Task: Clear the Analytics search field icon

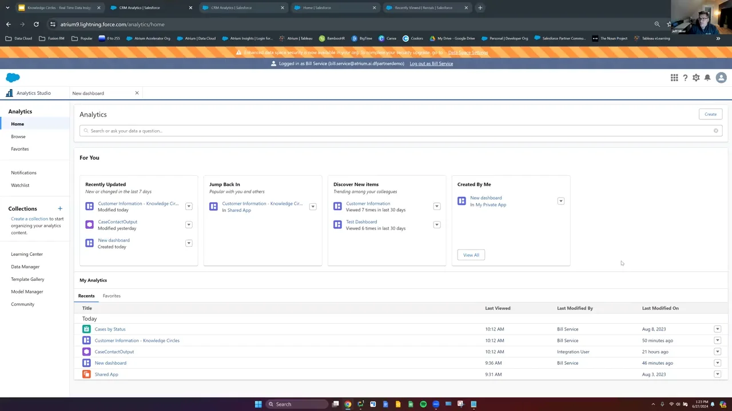Action: 715,131
